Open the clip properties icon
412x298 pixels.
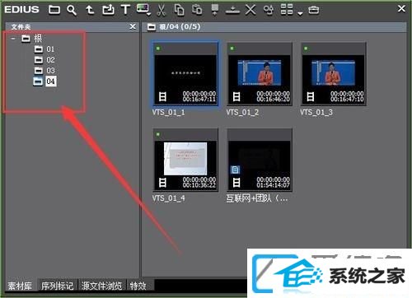point(269,10)
